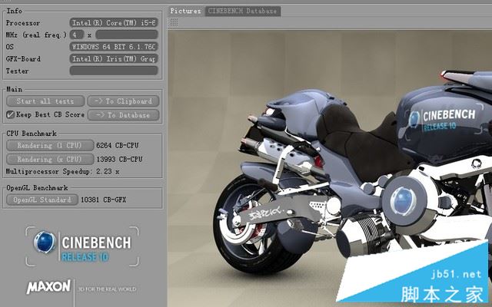Click the MAXON logo
The height and width of the screenshot is (307, 492).
[48, 286]
